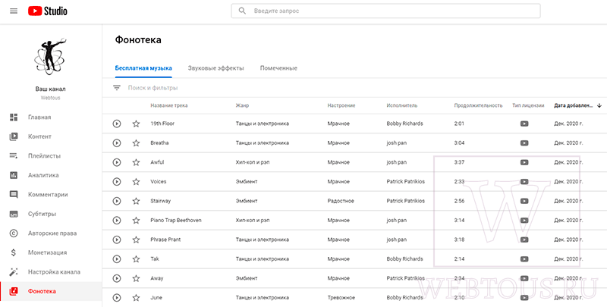
Task: Click the YouTube Studio logo
Action: [48, 11]
